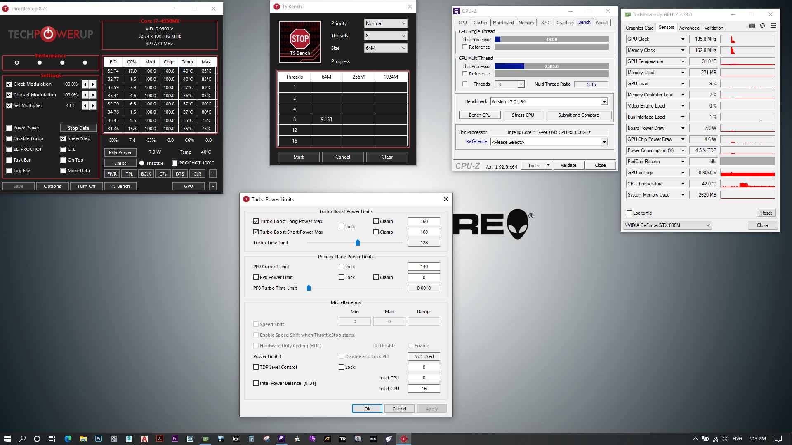792x445 pixels.
Task: Decrease Clock Modulation with left arrow
Action: click(x=85, y=84)
